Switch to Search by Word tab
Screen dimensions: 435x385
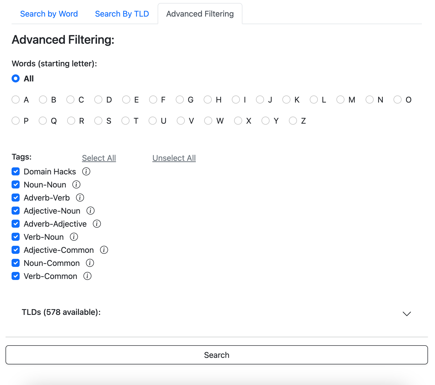click(49, 14)
